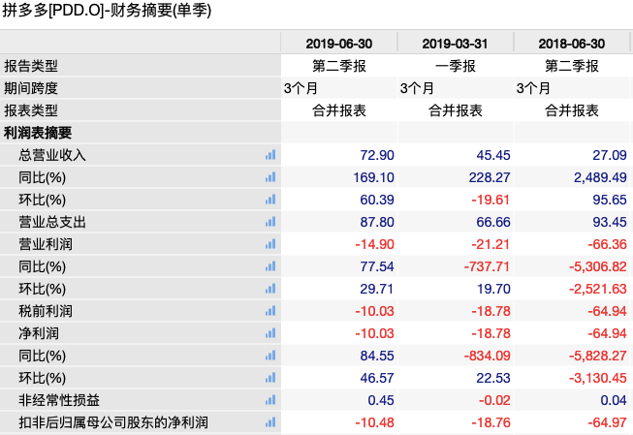
Task: Click the -66.36 operating profit cell
Action: (x=607, y=244)
